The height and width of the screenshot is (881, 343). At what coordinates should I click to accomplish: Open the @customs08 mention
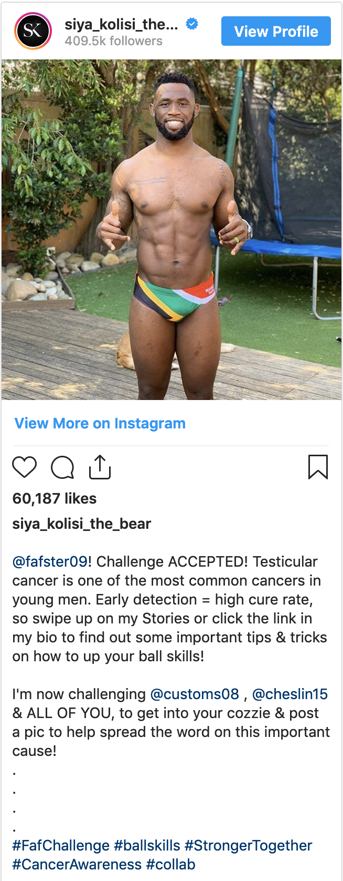[195, 694]
